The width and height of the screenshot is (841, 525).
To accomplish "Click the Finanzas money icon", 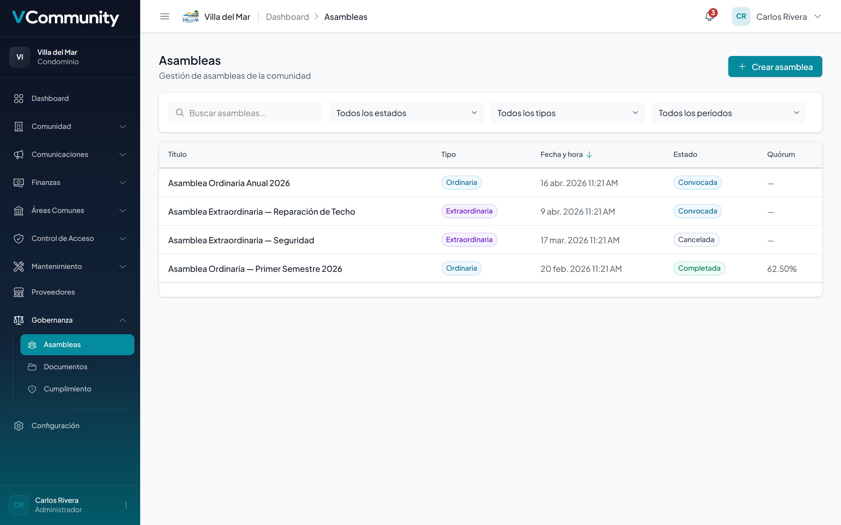I will pyautogui.click(x=18, y=182).
